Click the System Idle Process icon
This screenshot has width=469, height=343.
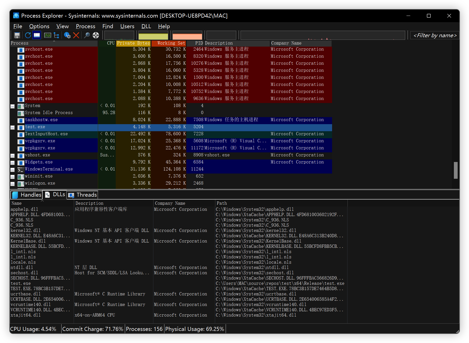(21, 113)
